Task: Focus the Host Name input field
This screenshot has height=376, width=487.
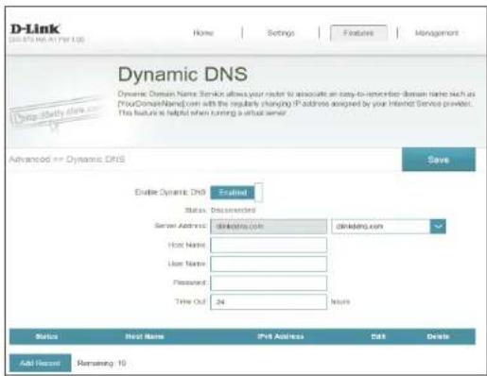Action: tap(269, 245)
